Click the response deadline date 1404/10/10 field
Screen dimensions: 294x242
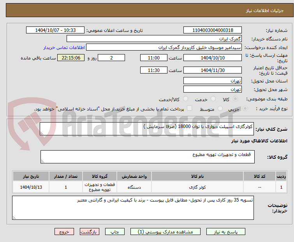[x=213, y=58]
